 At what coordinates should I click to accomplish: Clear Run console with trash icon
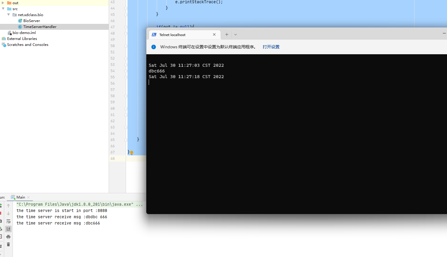click(8, 244)
